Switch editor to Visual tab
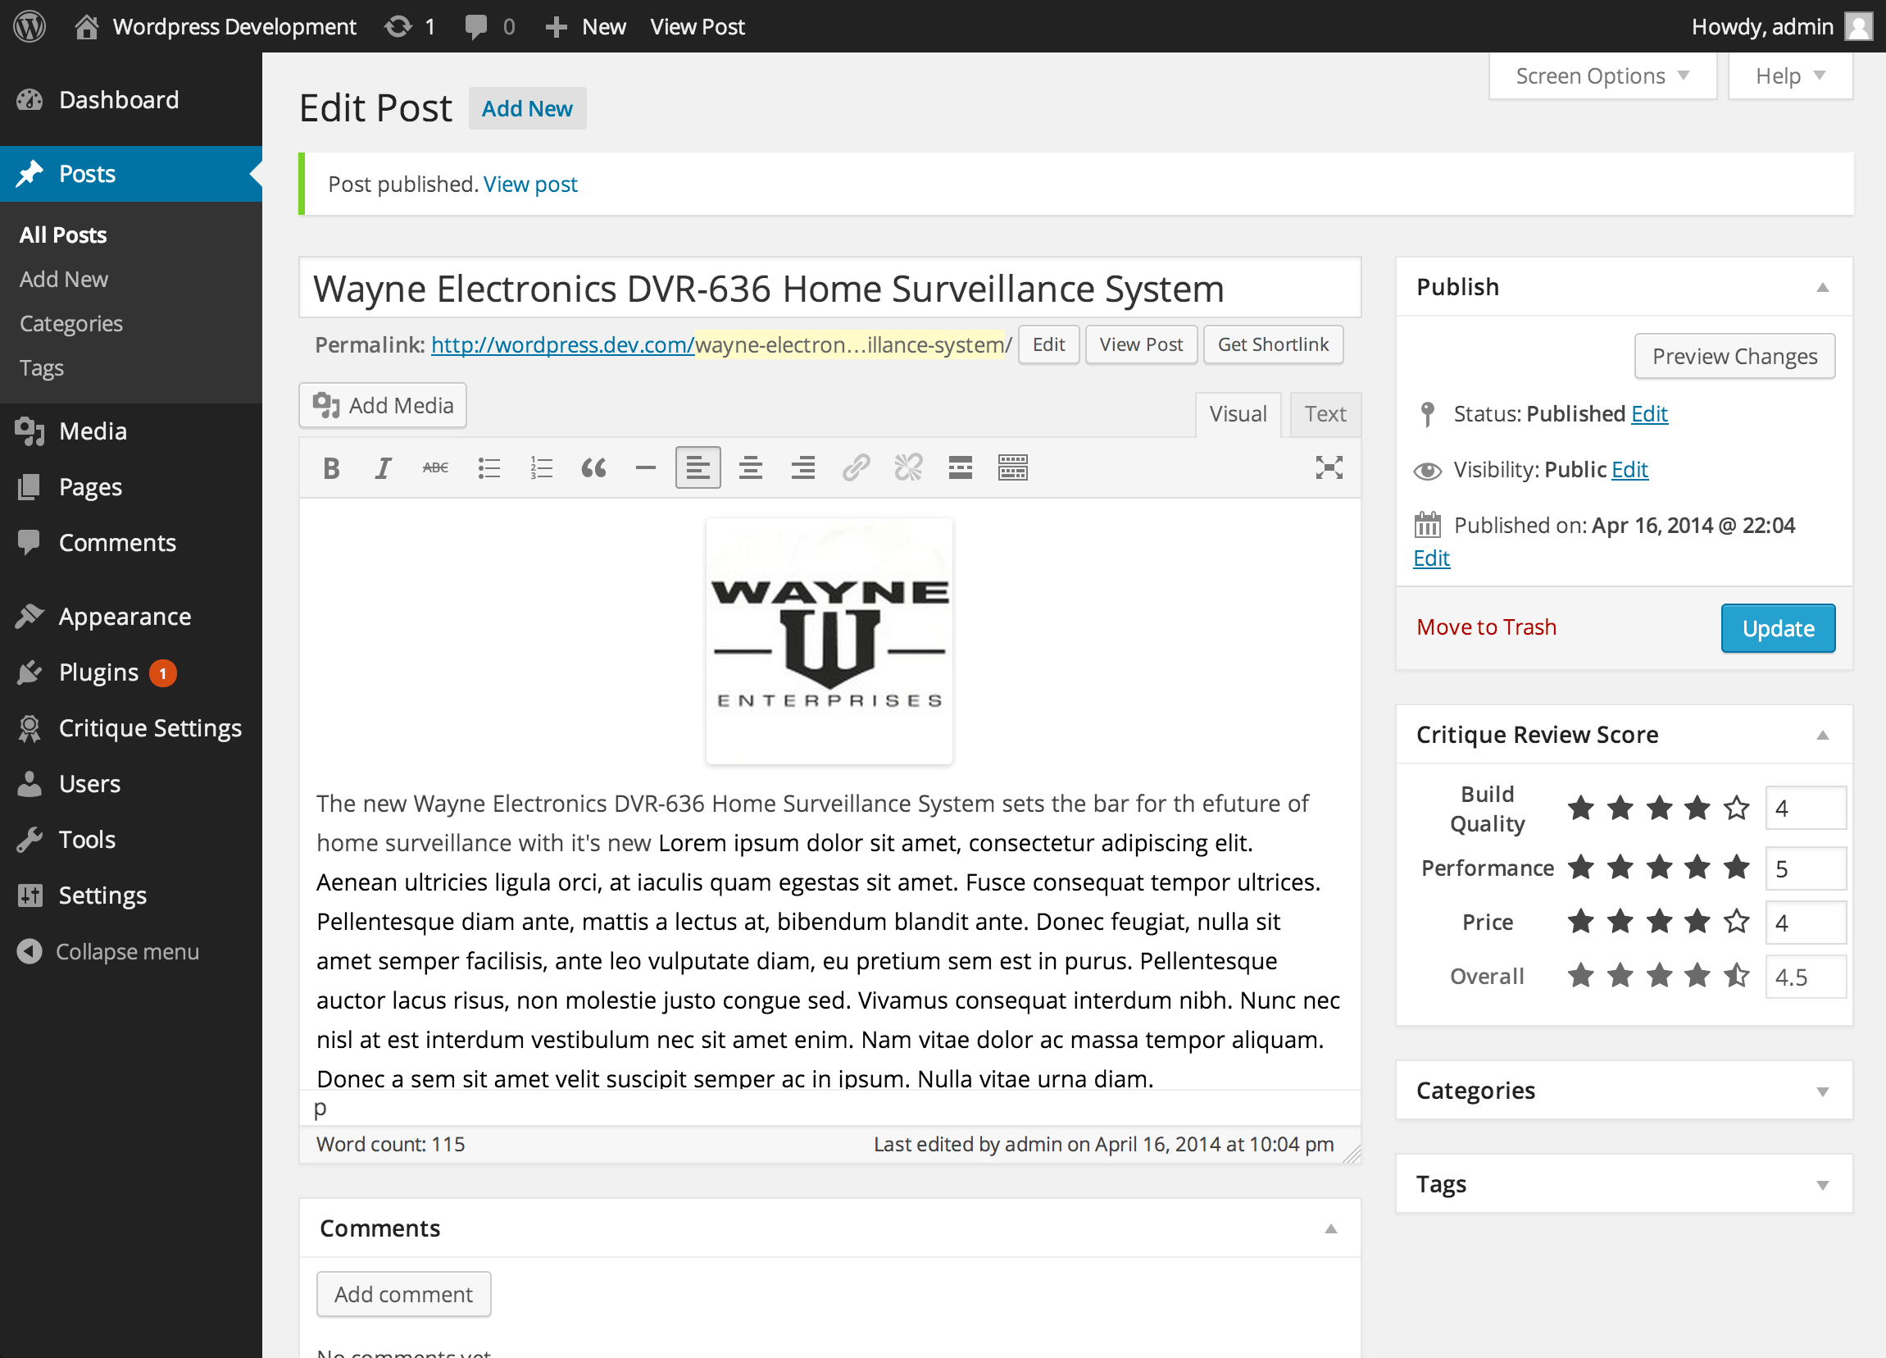This screenshot has width=1886, height=1358. [1238, 414]
